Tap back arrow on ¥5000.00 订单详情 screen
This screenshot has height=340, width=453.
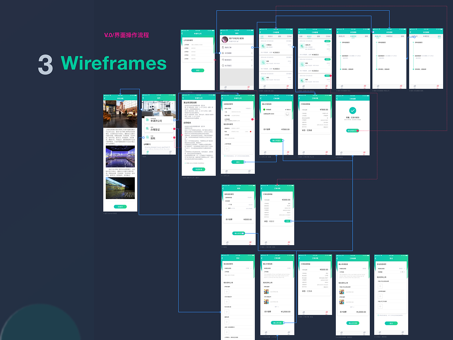coord(299,258)
